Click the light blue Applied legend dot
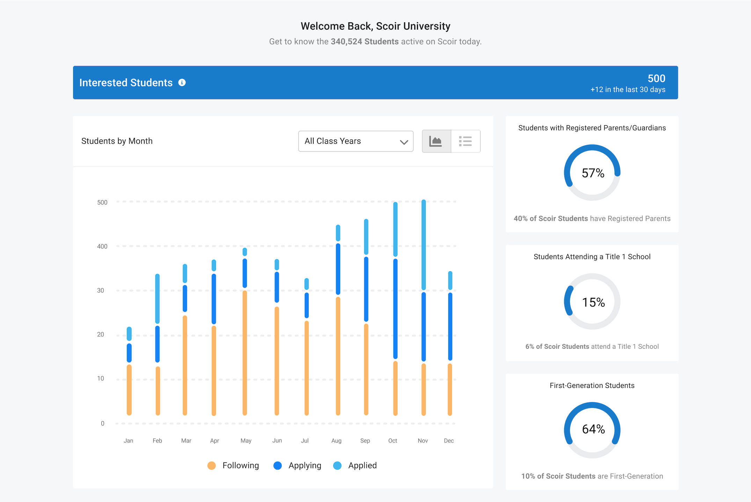 pyautogui.click(x=337, y=466)
